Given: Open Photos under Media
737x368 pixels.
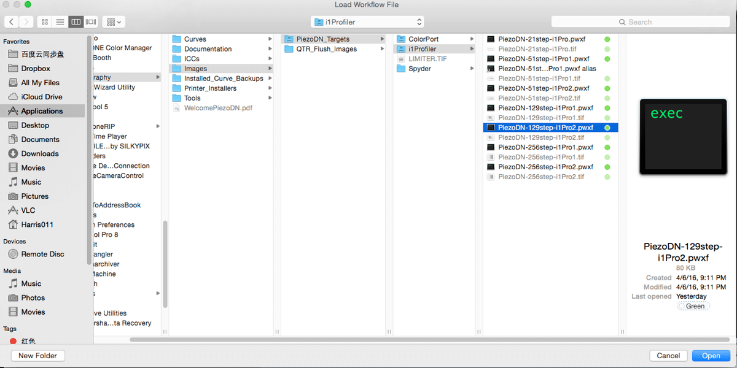Looking at the screenshot, I should pyautogui.click(x=33, y=297).
